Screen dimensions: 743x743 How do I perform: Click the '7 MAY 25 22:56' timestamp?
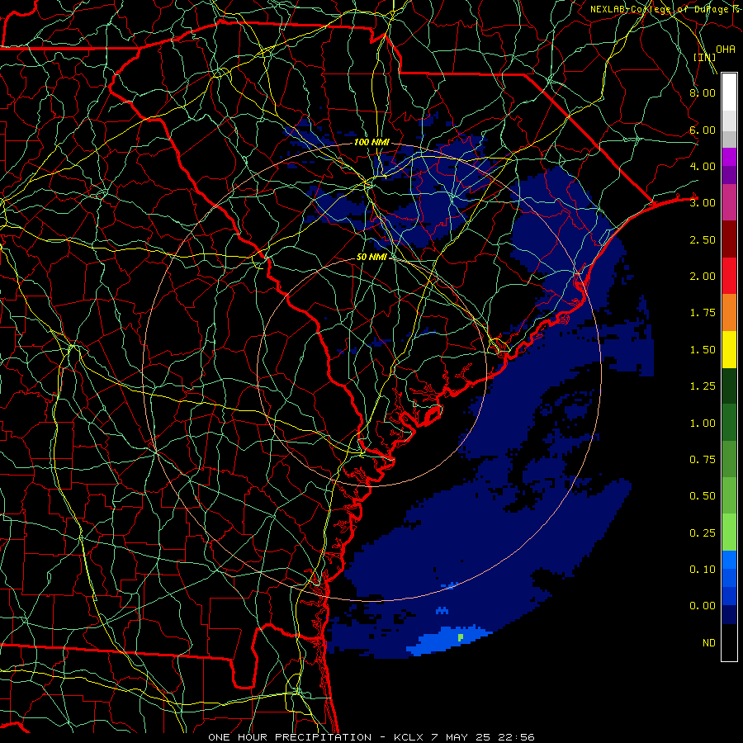[483, 737]
